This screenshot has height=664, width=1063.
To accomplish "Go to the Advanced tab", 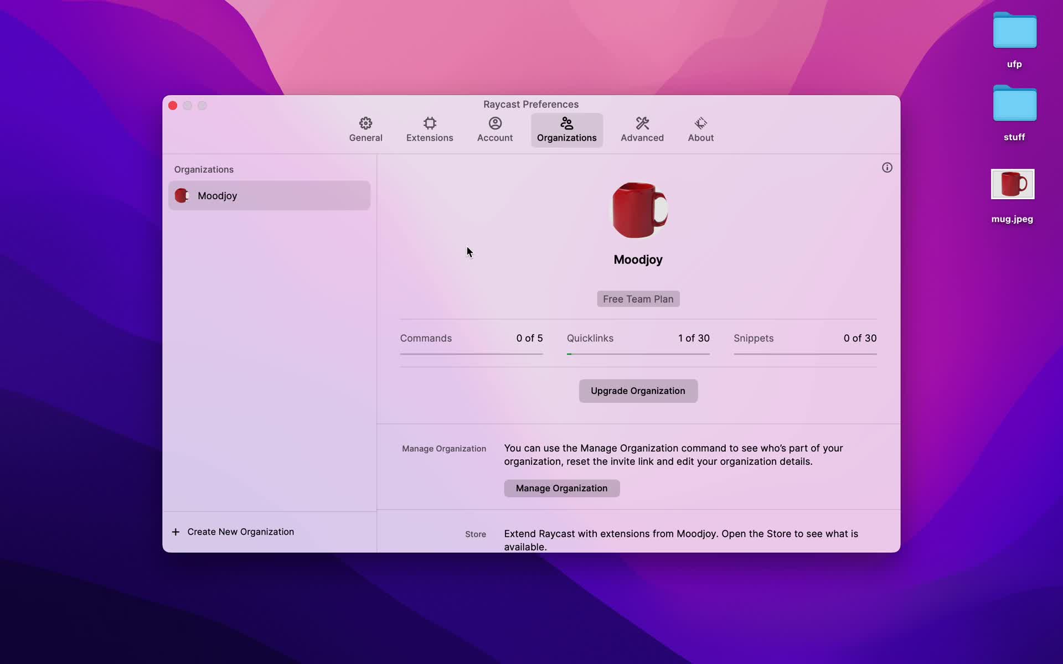I will (x=642, y=130).
